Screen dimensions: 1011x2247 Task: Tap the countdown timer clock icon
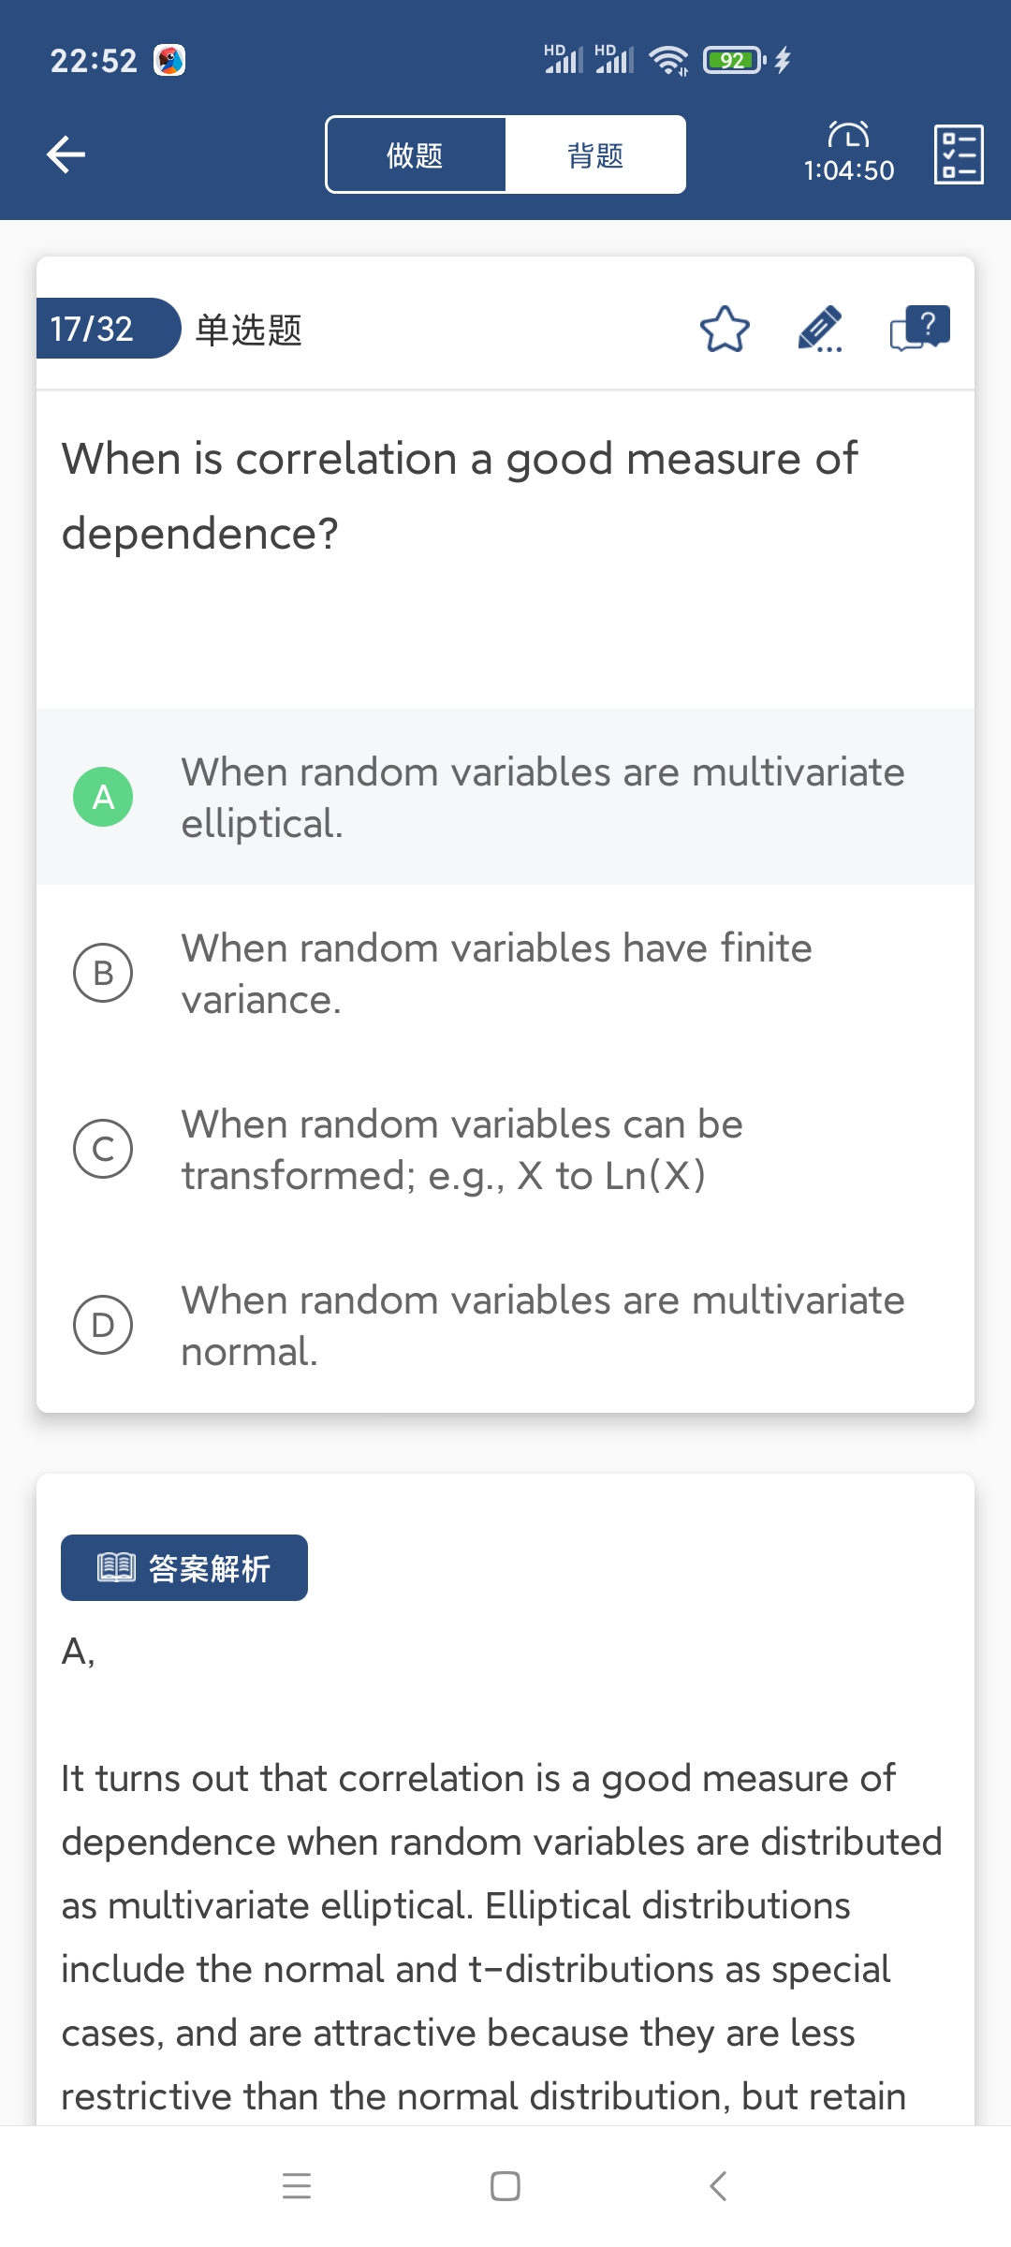(848, 136)
